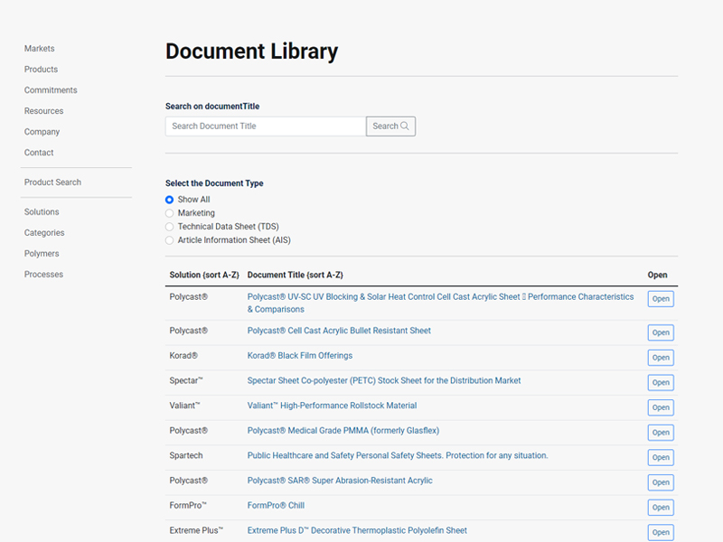Open Public Healthcare and Safety sheets link
The image size is (723, 542).
398,455
